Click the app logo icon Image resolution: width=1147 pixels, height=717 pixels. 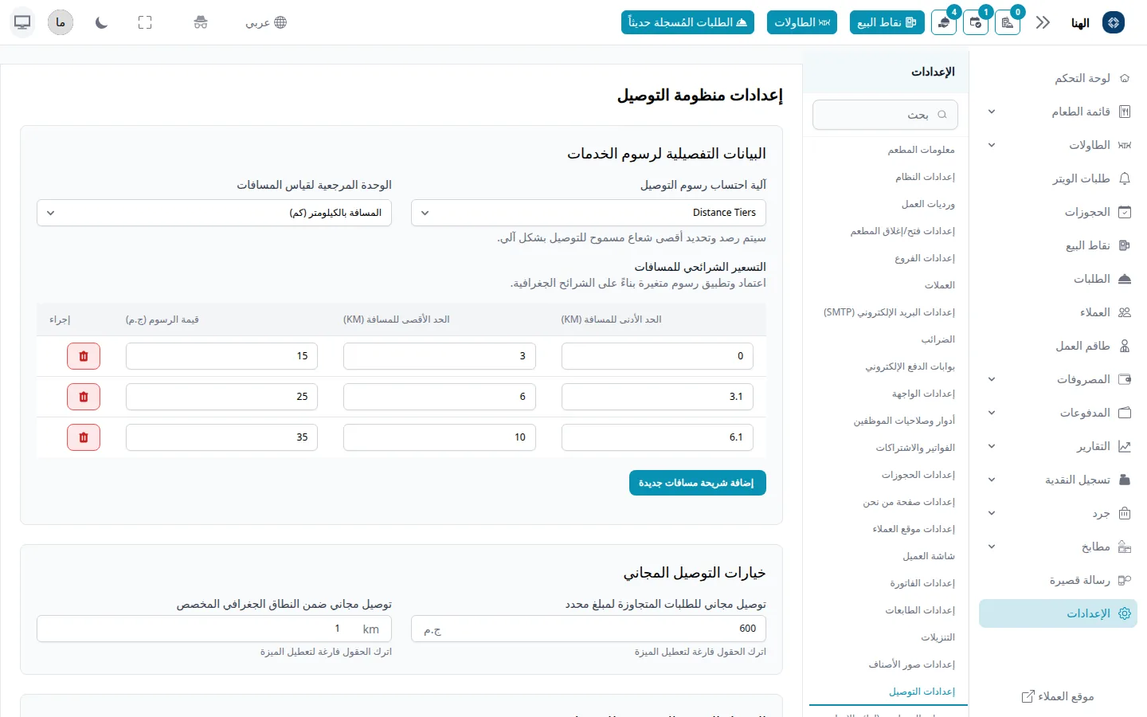coord(1114,22)
